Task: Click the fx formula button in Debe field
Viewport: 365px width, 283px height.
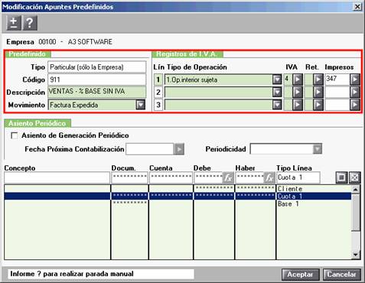Action: point(228,177)
